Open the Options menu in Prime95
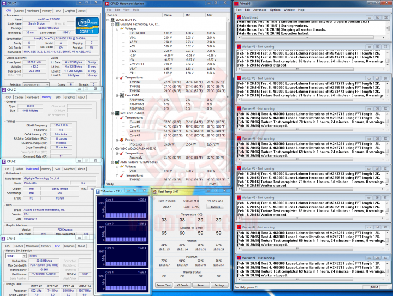The width and height of the screenshot is (393, 296). (x=275, y=10)
